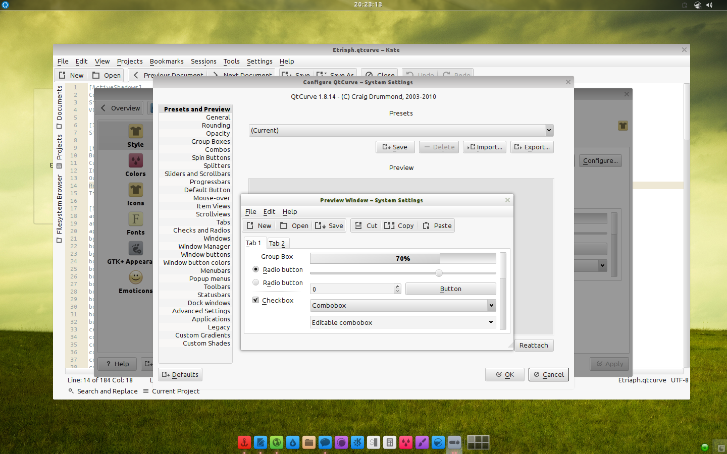Open File menu in Preview Window
Viewport: 727px width, 454px height.
pyautogui.click(x=250, y=211)
